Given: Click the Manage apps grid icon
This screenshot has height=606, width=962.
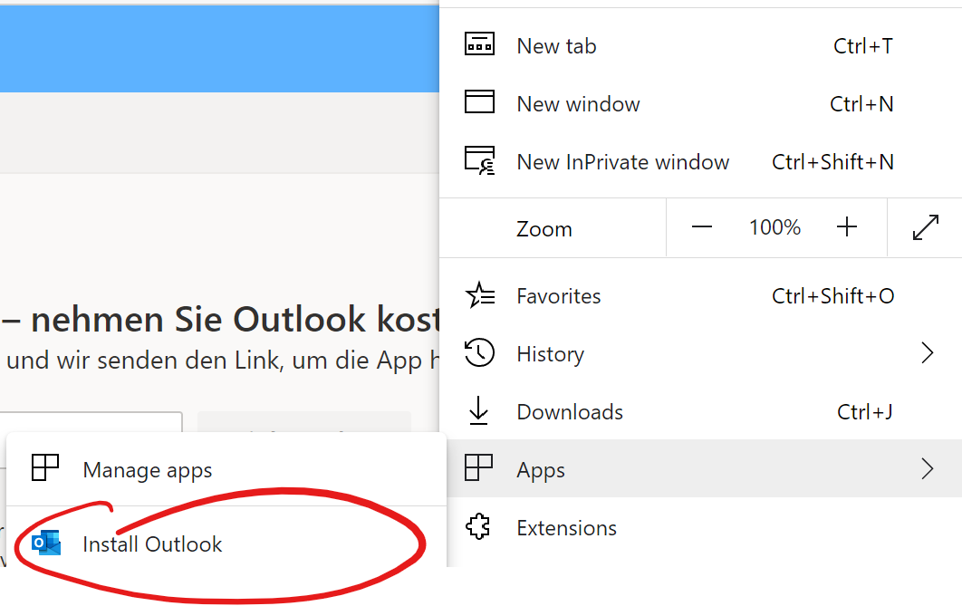Looking at the screenshot, I should [x=44, y=468].
